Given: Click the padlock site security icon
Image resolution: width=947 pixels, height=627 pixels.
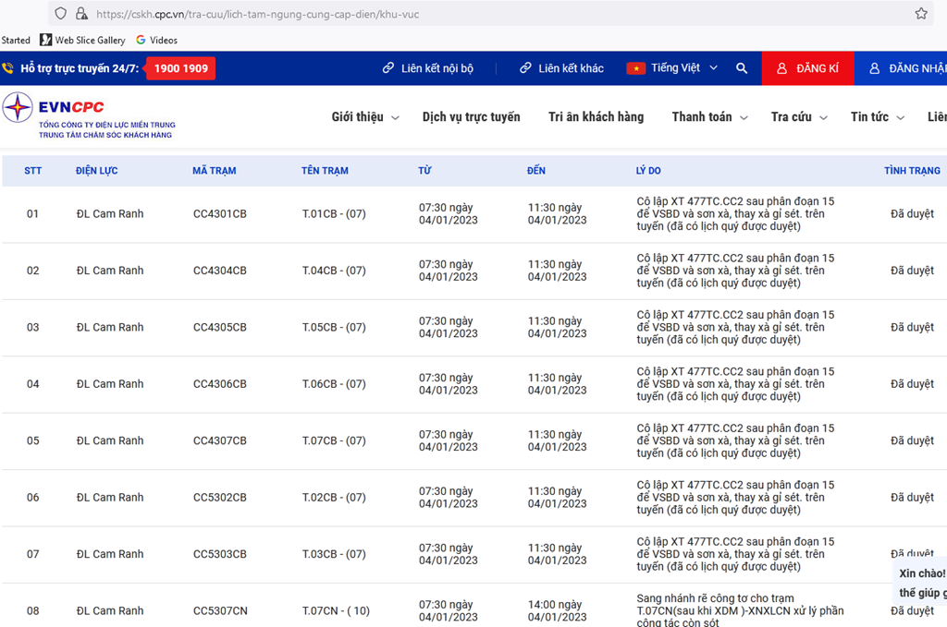Looking at the screenshot, I should point(81,14).
